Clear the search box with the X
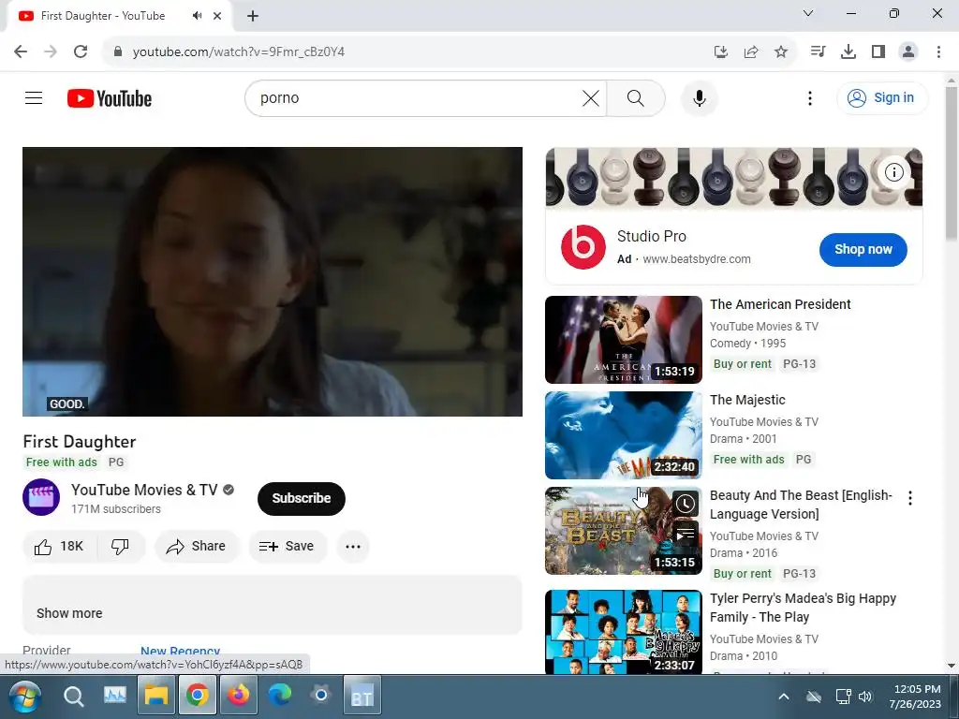This screenshot has width=959, height=719. click(x=591, y=97)
